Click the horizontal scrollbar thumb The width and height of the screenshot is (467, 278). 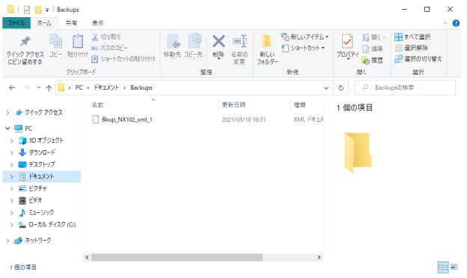[x=177, y=257]
